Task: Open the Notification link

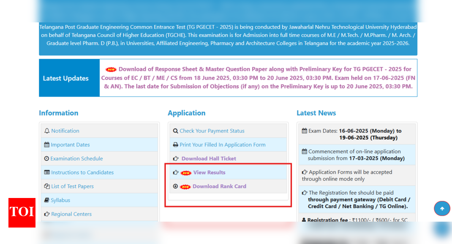Action: (65, 131)
